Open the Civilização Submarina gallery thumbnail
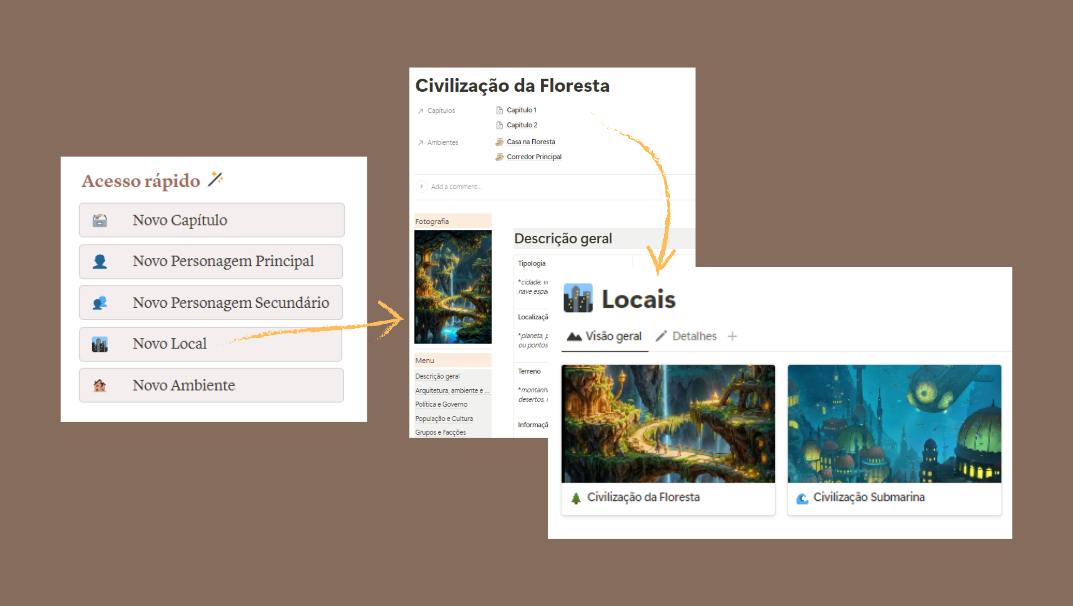Viewport: 1073px width, 606px height. (894, 424)
